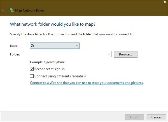The height and width of the screenshot is (122, 168).
Task: Focus the Folder path input field
Action: [x=68, y=54]
